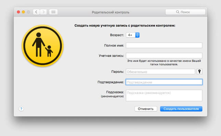Screen dimensions: 221x136
Task: Click into the Пароль password field
Action: 160,72
